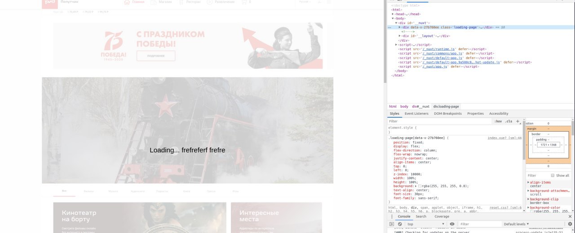This screenshot has width=575, height=233.
Task: Expand the background property triangle
Action: (416, 186)
